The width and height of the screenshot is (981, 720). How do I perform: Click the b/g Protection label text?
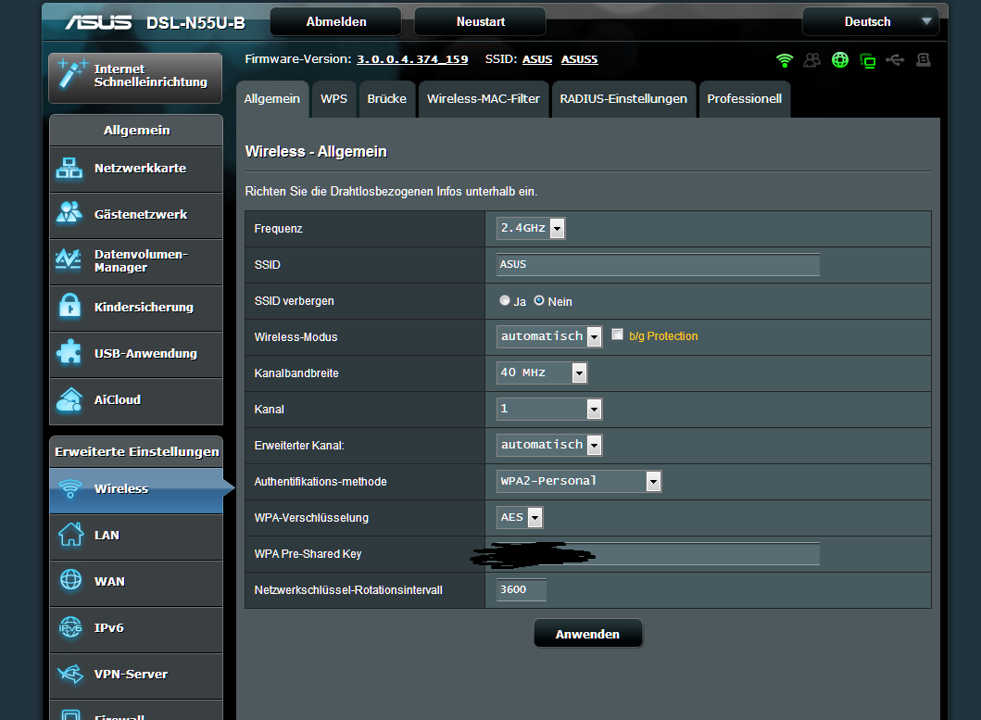pyautogui.click(x=663, y=336)
